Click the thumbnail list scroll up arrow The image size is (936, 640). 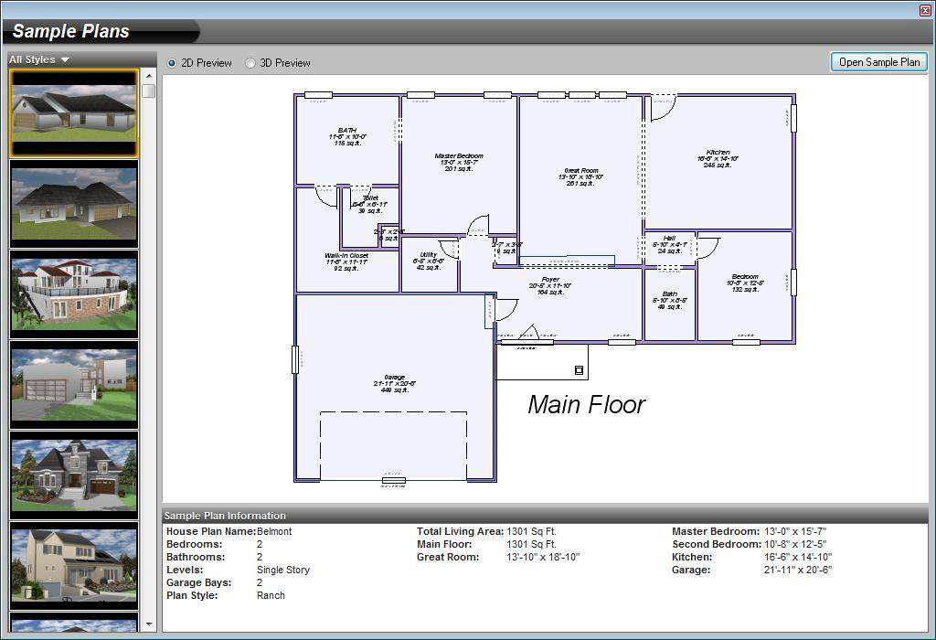(149, 76)
